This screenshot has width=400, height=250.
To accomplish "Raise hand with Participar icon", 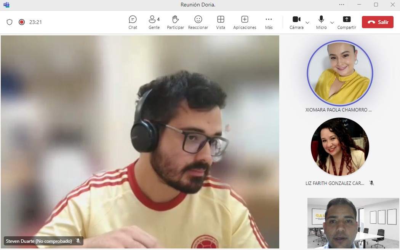I will 175,22.
